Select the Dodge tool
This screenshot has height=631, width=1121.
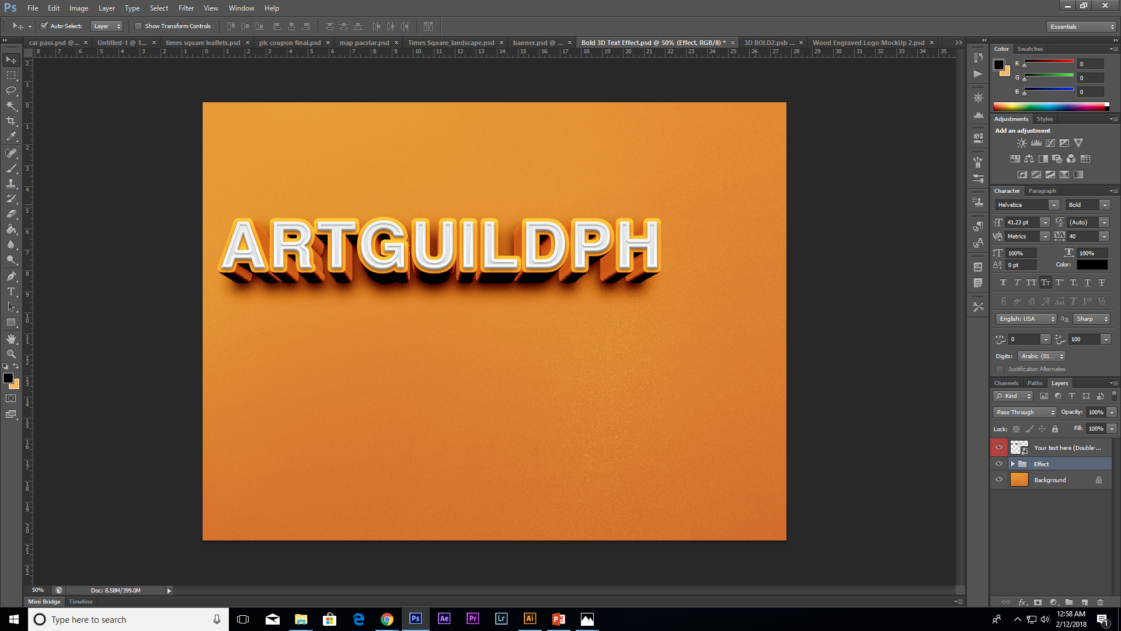pyautogui.click(x=11, y=259)
